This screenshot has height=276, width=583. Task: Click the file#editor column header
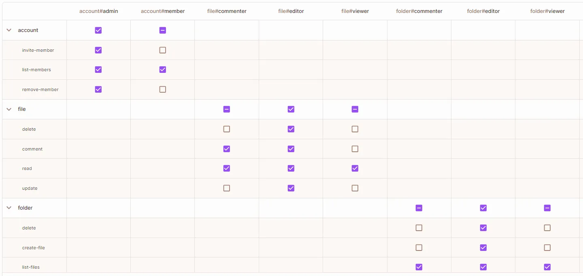291,11
